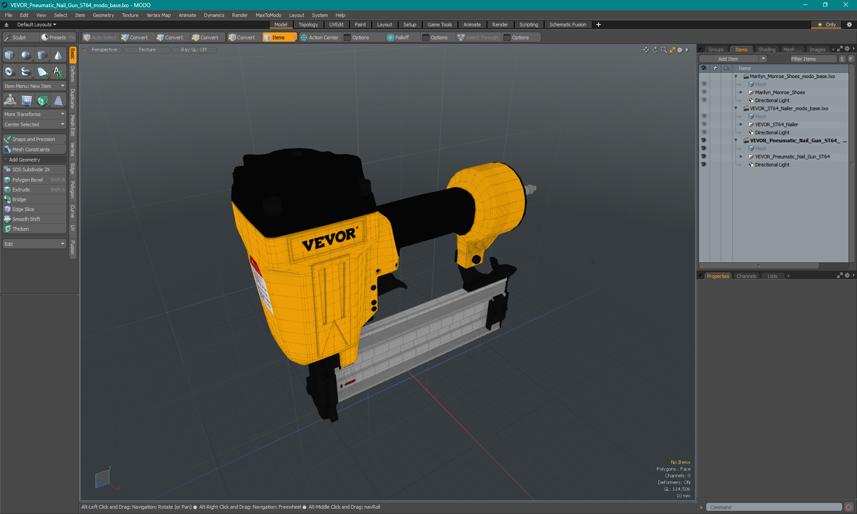Focus the Command input field
Screen dimensions: 857x514
[x=774, y=507]
